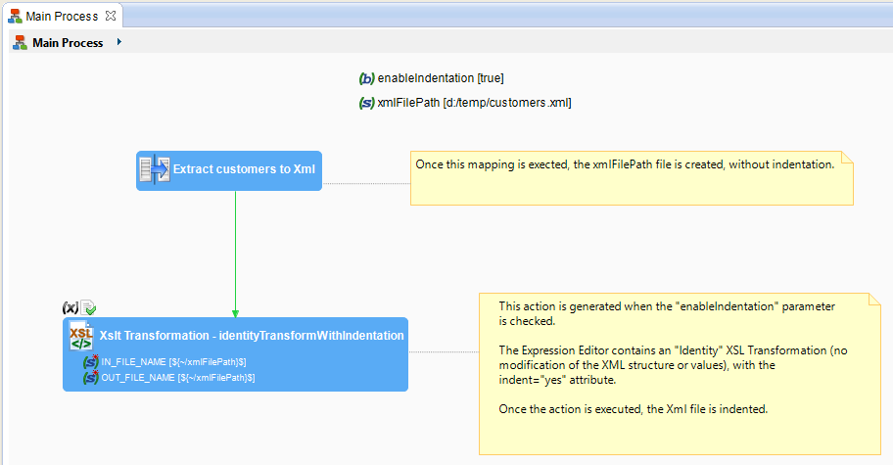The width and height of the screenshot is (893, 465).
Task: Click the boolean (b) icon beside enableIndentation
Action: pyautogui.click(x=367, y=78)
